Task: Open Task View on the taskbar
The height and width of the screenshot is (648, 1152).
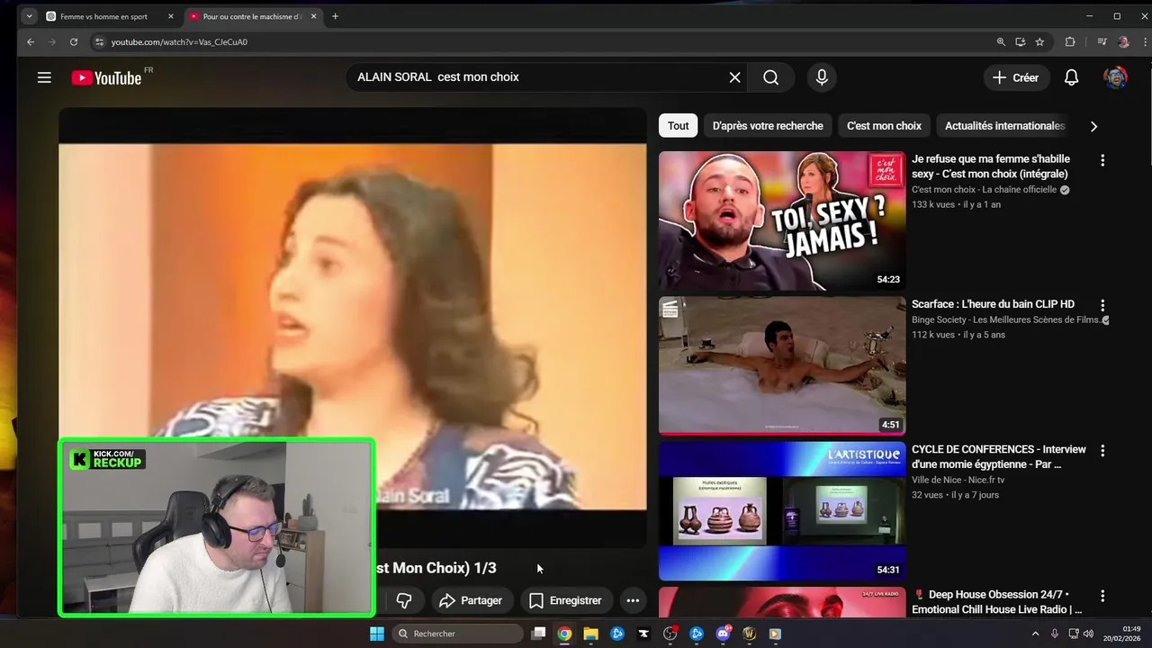Action: point(538,634)
